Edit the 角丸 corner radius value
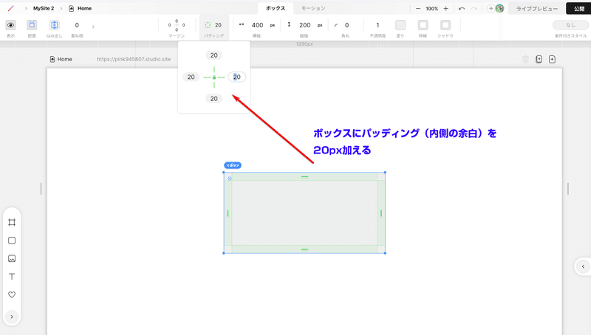 (346, 25)
